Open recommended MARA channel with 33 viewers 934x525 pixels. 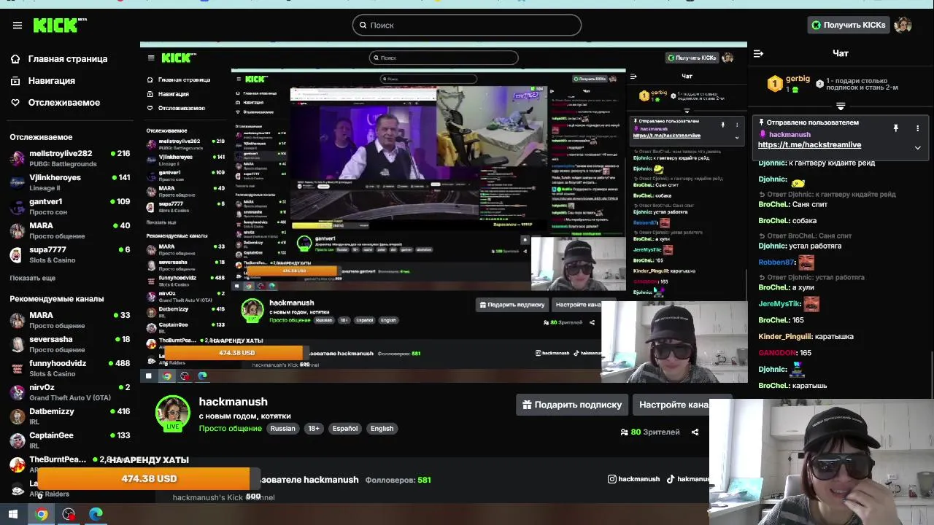pos(70,320)
